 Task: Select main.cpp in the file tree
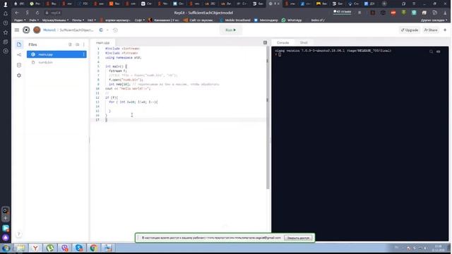tap(56, 54)
